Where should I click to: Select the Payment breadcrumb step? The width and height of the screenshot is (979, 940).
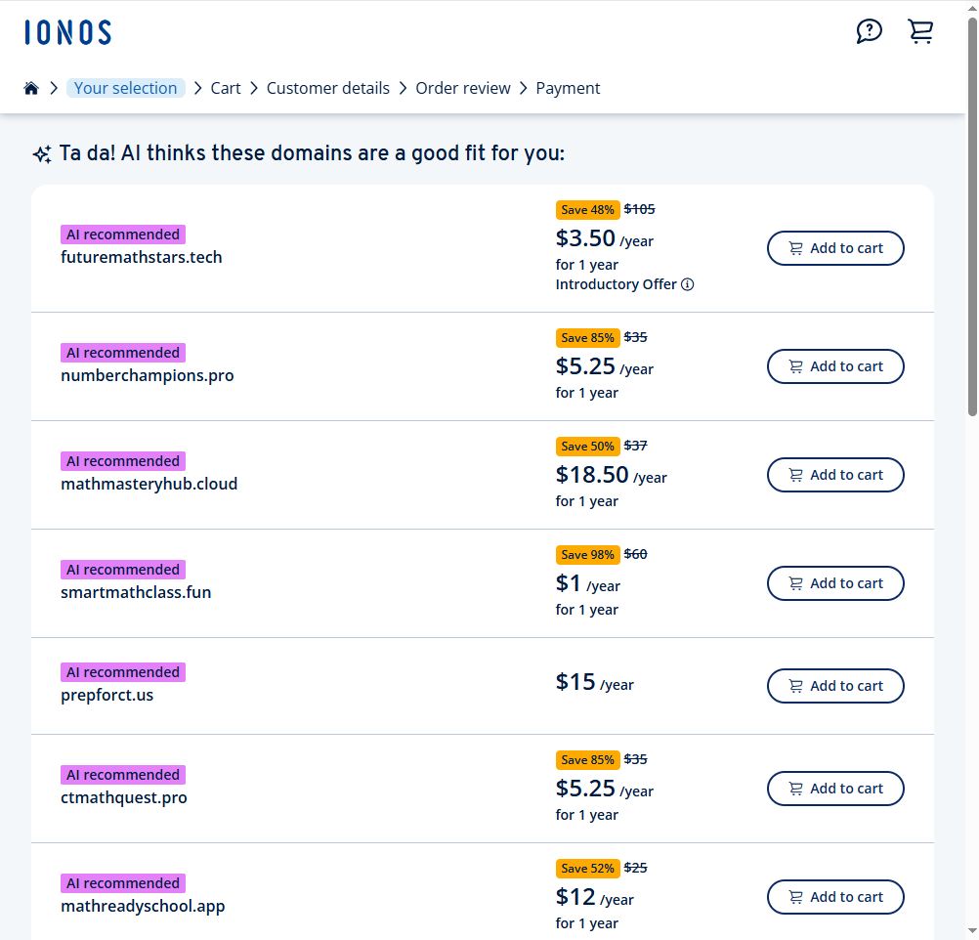(568, 88)
